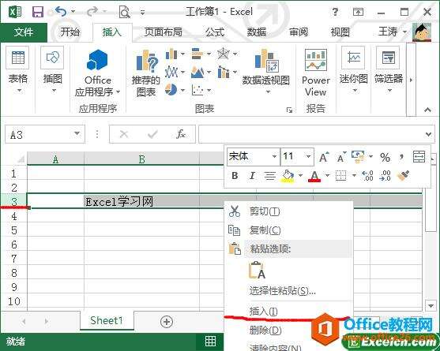Open 筛选器 filters group
Screen dimensions: 440x351
(x=389, y=70)
